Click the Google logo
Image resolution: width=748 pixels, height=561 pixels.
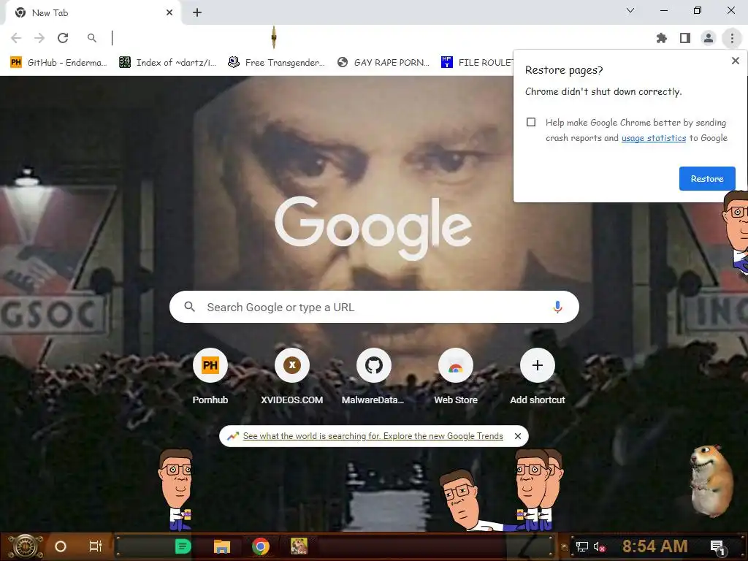coord(373,228)
